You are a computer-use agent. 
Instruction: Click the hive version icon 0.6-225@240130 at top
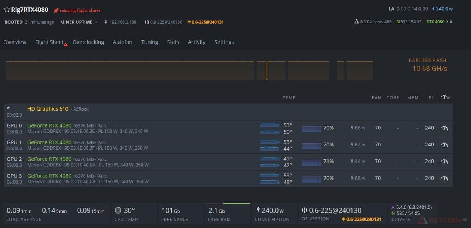147,22
